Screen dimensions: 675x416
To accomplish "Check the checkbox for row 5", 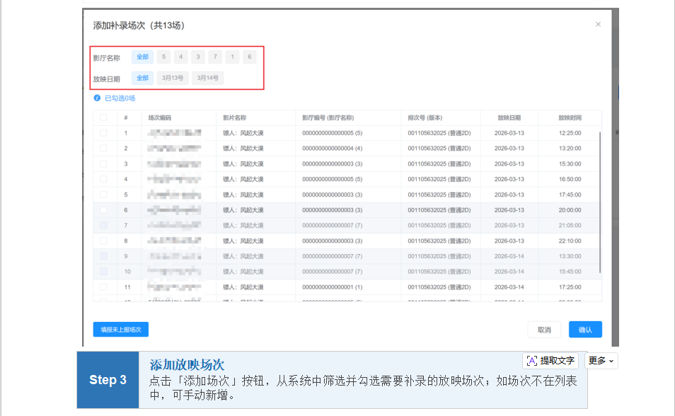I will click(x=103, y=195).
